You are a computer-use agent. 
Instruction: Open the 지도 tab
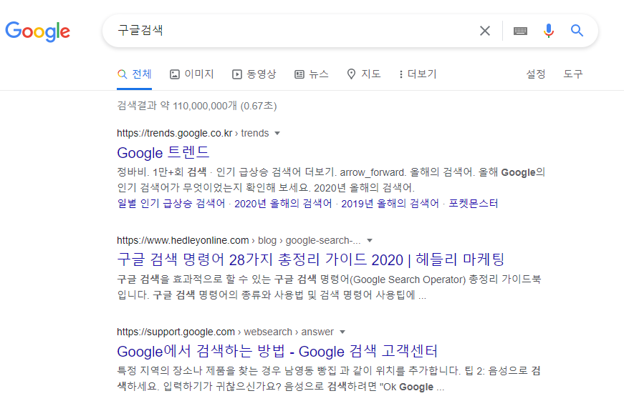click(364, 74)
